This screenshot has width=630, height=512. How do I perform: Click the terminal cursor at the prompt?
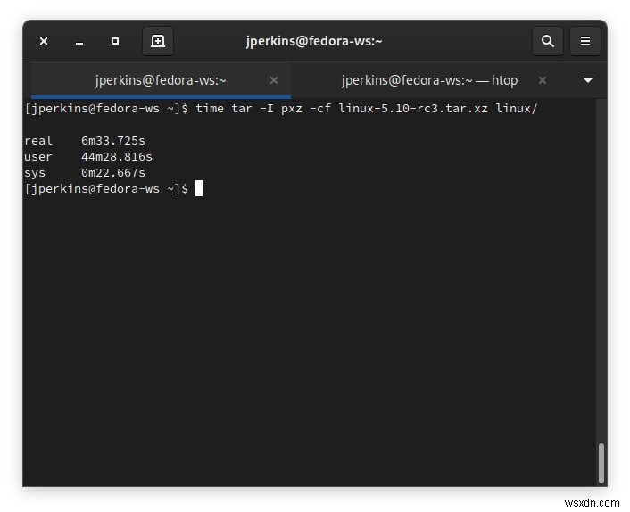pos(199,189)
